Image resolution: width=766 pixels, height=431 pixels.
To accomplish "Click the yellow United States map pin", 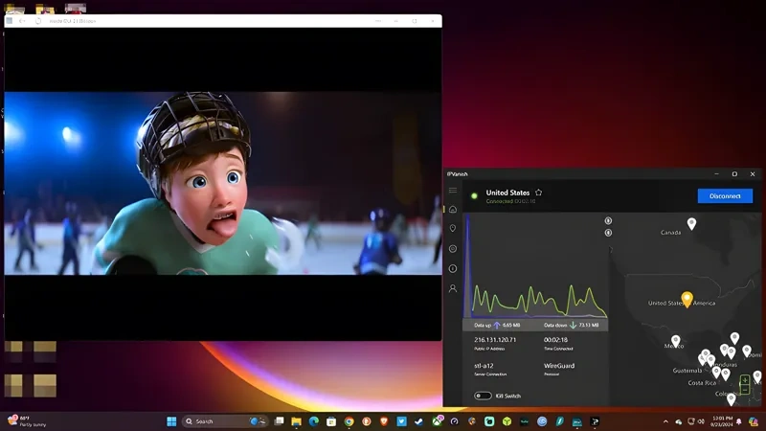I will [687, 299].
